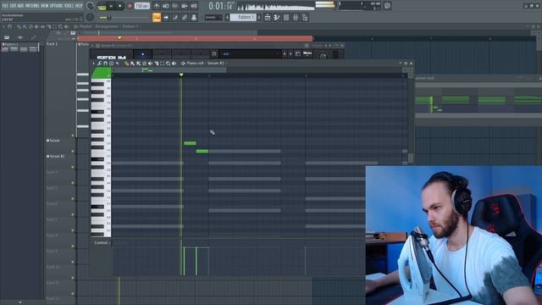Open the Control lane selector in piano roll
The width and height of the screenshot is (542, 305).
click(101, 242)
